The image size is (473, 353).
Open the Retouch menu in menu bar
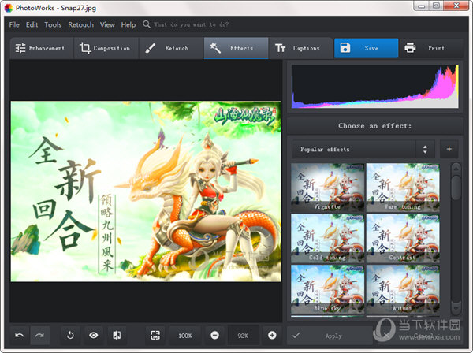80,24
